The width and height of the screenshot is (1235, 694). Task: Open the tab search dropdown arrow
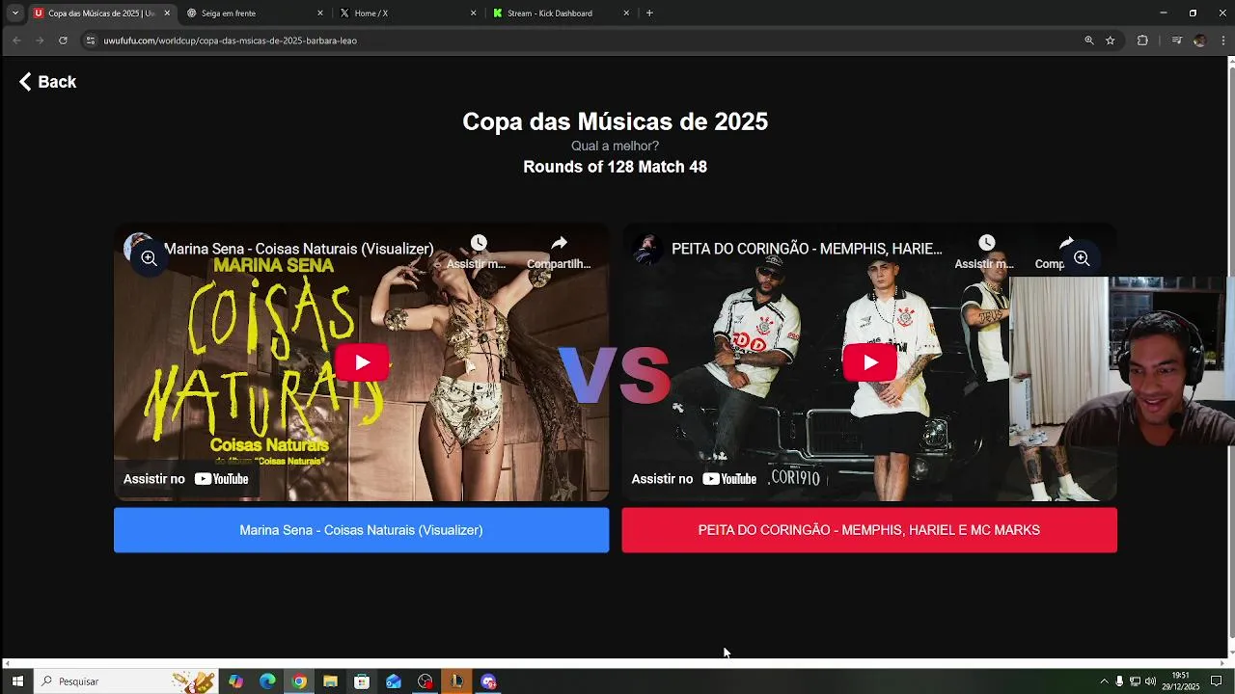14,13
